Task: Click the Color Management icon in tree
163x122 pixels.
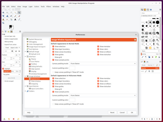Action: (27, 44)
